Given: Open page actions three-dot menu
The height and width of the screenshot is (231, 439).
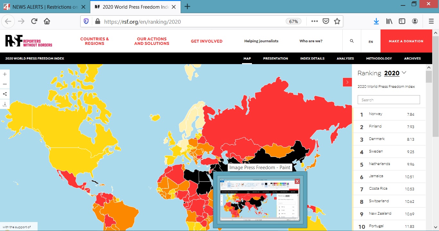Looking at the screenshot, I should pyautogui.click(x=315, y=21).
